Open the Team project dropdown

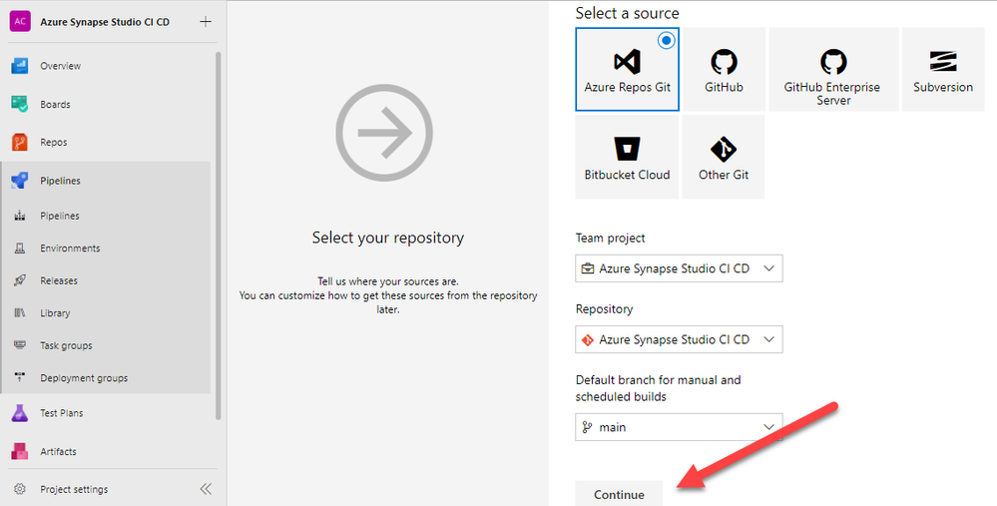pos(679,268)
